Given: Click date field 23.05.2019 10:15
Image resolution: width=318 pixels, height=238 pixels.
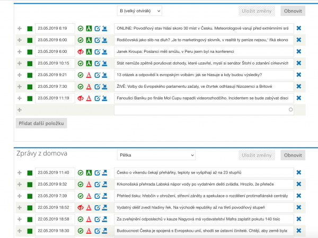Looking at the screenshot, I should coord(55,63).
